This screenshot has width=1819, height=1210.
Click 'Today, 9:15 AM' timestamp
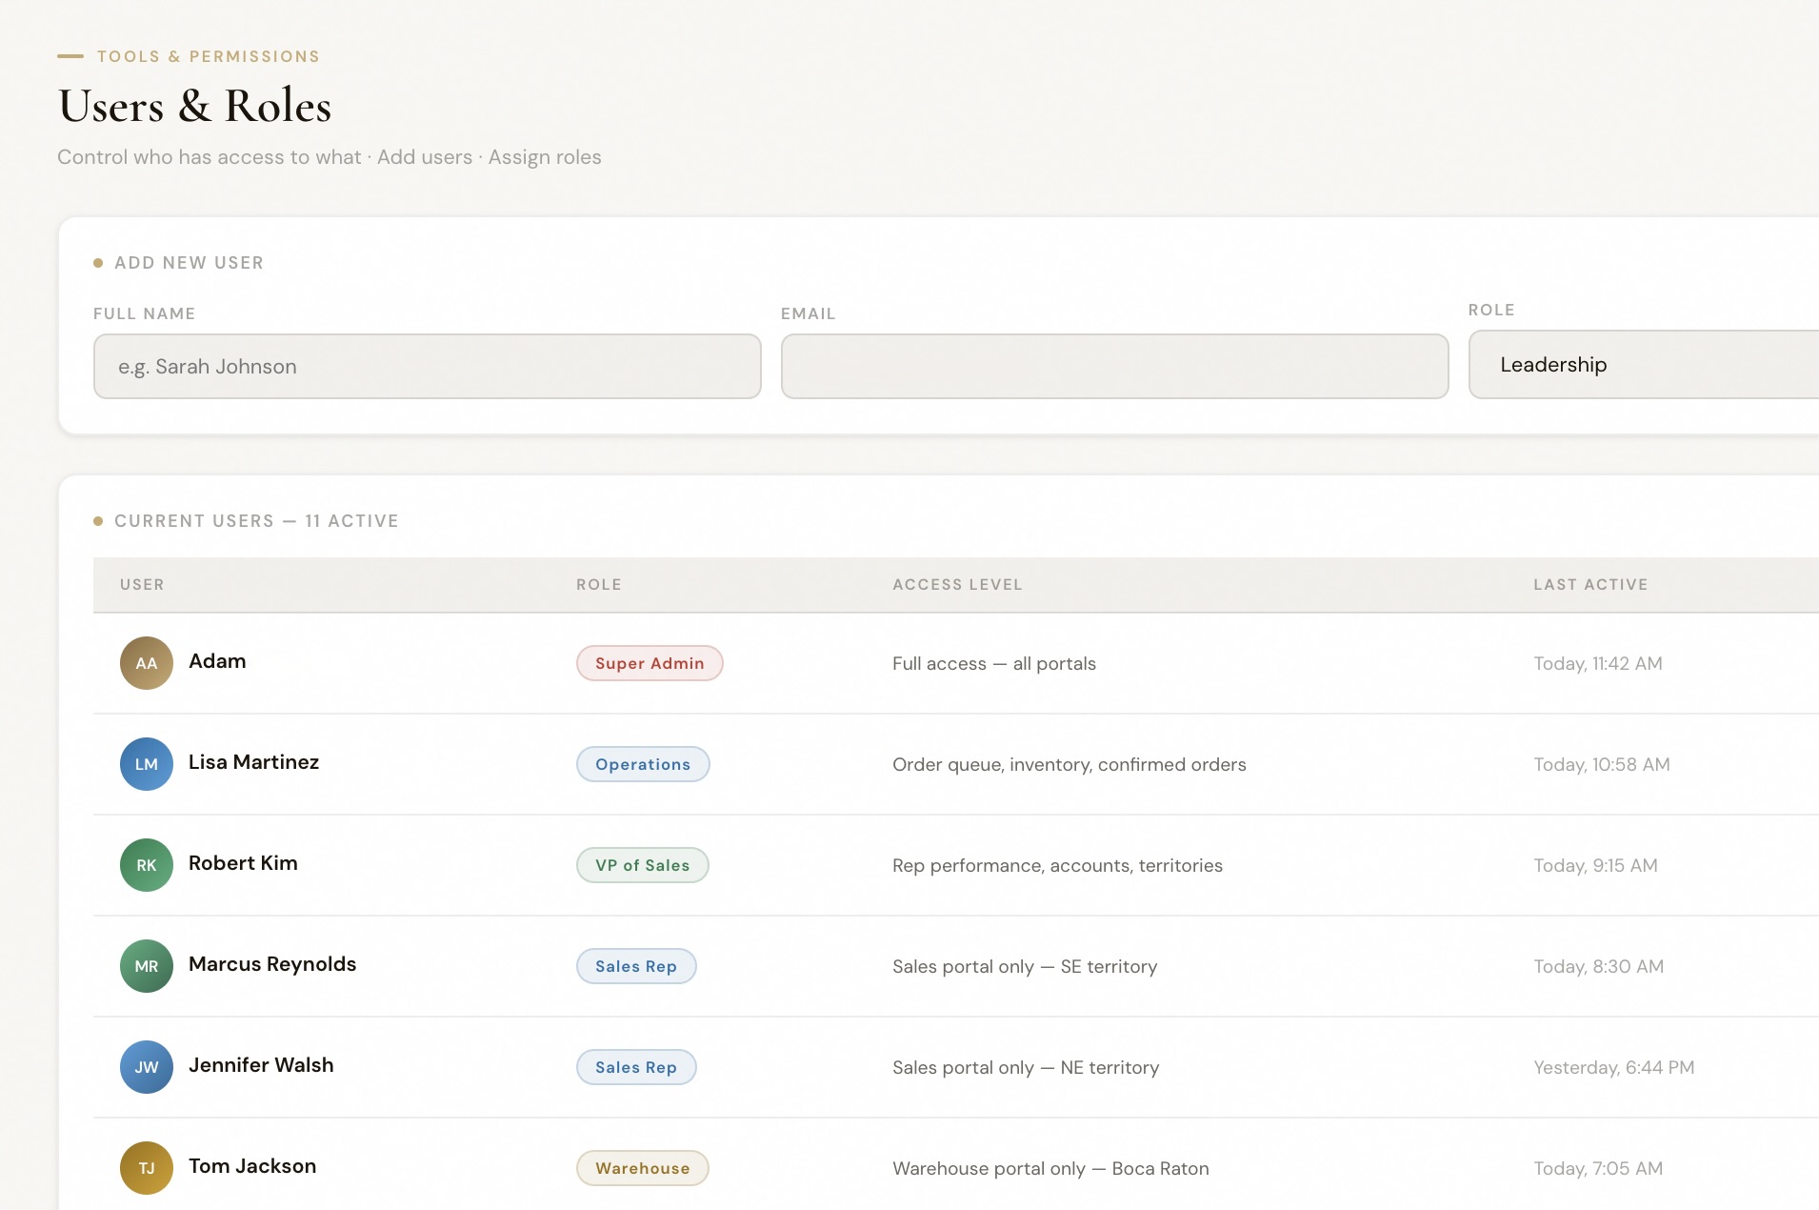[x=1595, y=865]
